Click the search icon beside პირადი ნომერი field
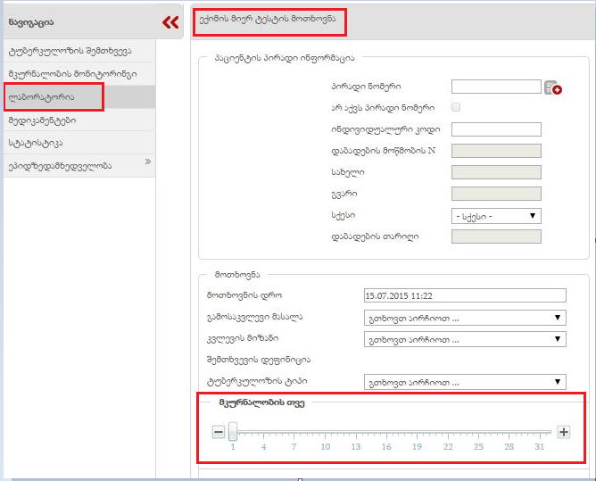Viewport: 596px width, 481px height. tap(552, 87)
